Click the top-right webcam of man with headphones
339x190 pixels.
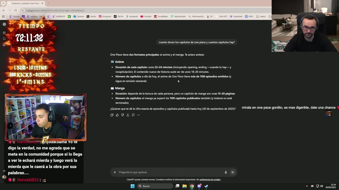(x=305, y=26)
